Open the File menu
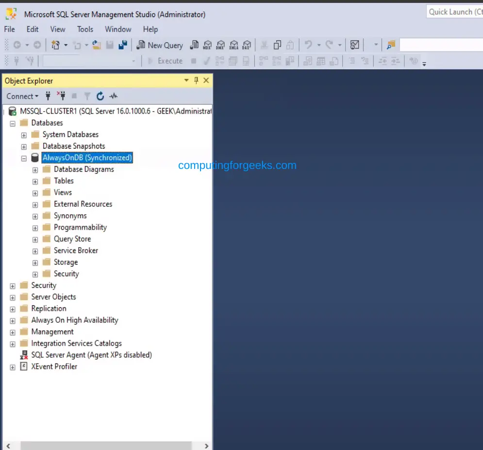This screenshot has width=483, height=450. [x=9, y=29]
